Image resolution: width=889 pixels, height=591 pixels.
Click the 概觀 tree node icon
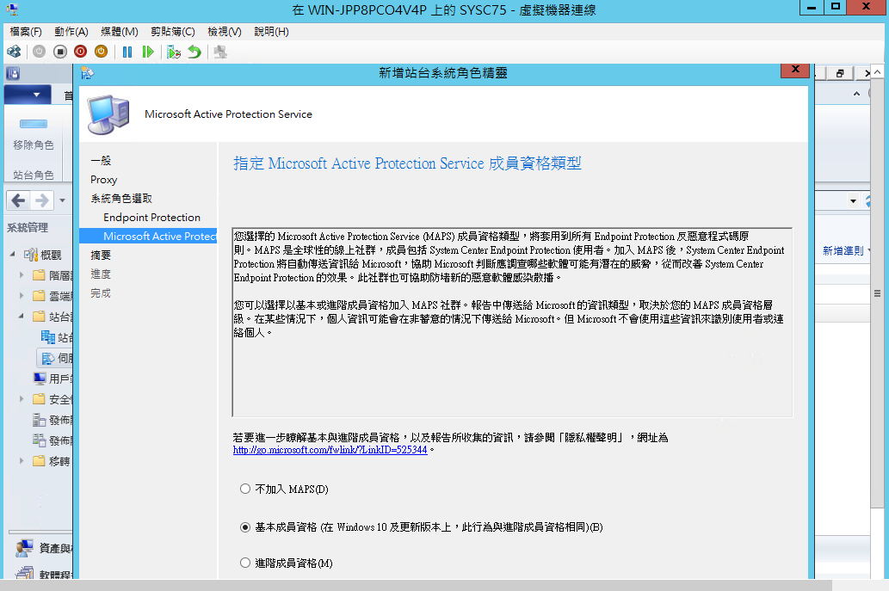[31, 255]
